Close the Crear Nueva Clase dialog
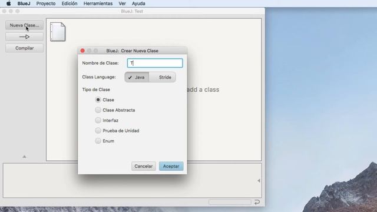 pos(82,51)
